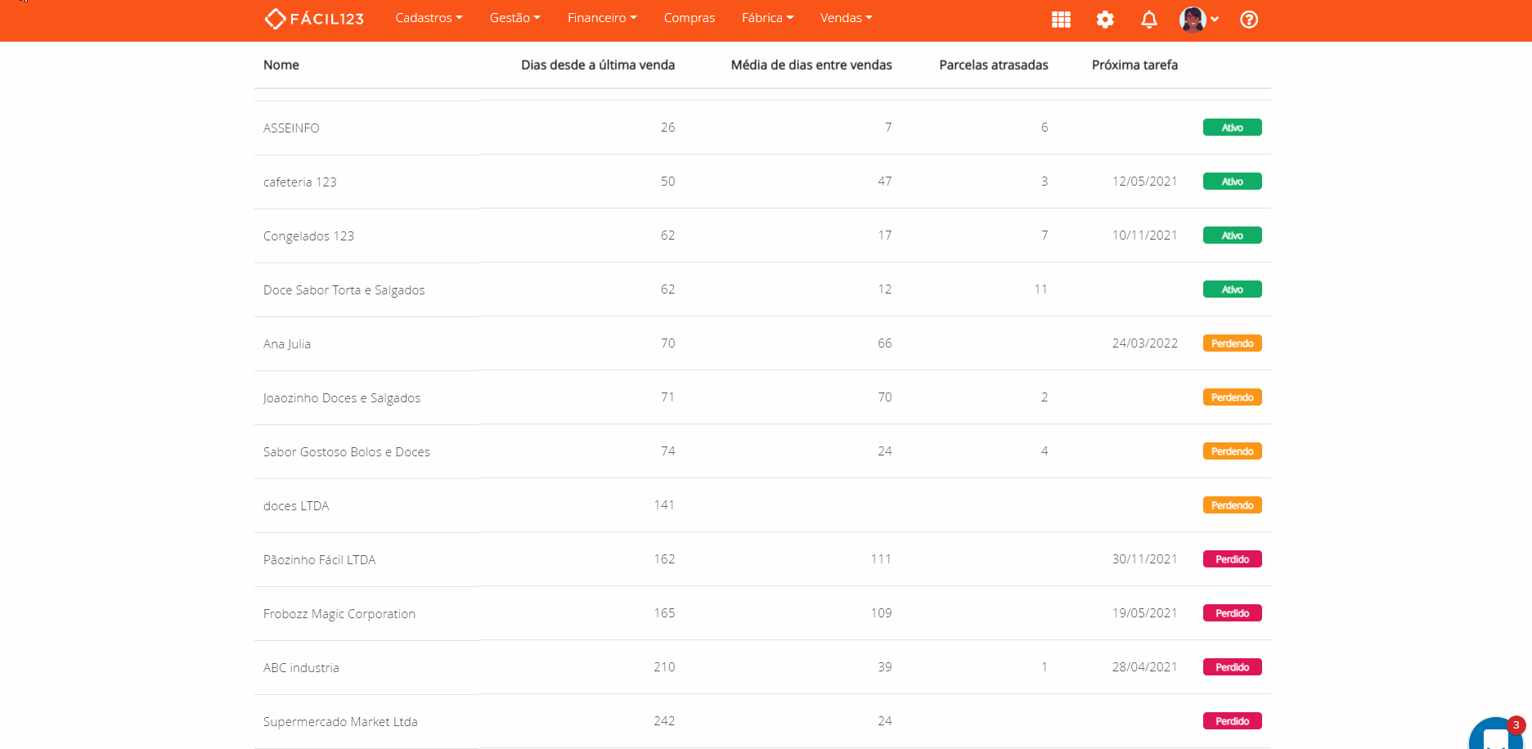Click the Parcelas atrasadas column header
This screenshot has height=749, width=1532.
[x=993, y=65]
